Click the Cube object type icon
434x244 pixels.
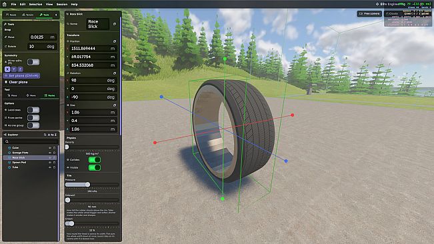pyautogui.click(x=9, y=148)
